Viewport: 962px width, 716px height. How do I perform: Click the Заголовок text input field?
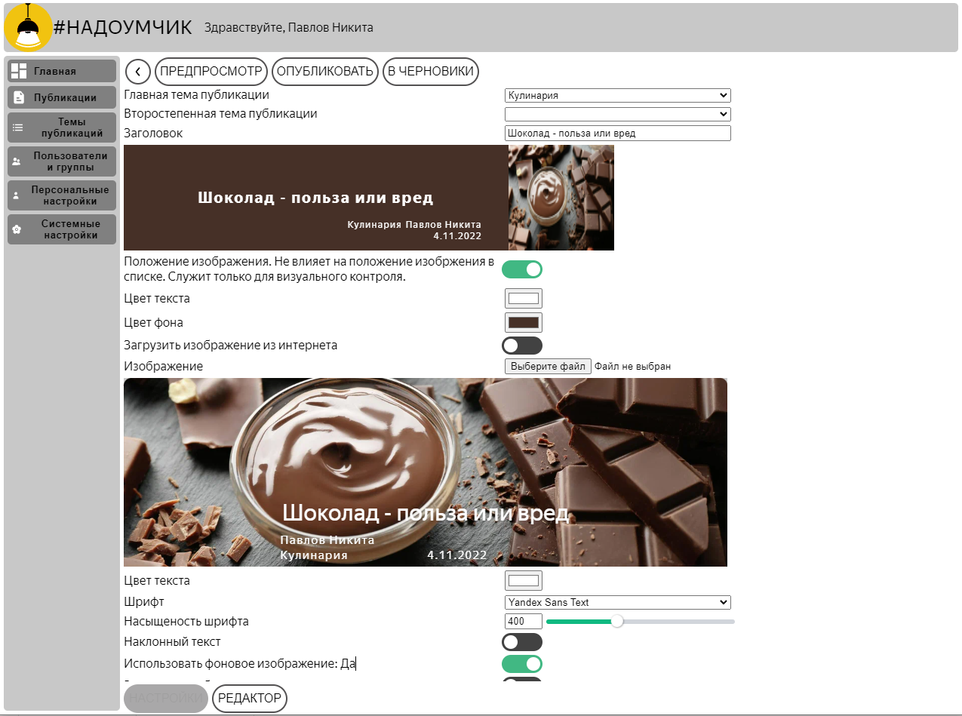(x=618, y=134)
